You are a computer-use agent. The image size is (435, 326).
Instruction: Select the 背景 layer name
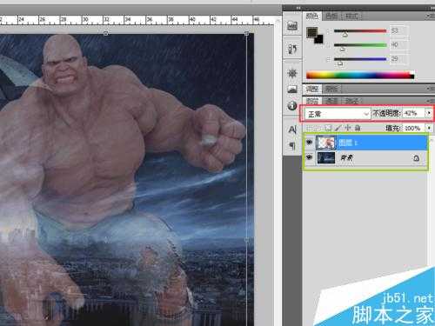tap(346, 158)
